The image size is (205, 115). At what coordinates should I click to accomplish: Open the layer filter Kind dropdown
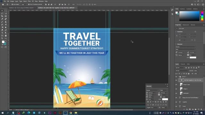click(x=180, y=68)
